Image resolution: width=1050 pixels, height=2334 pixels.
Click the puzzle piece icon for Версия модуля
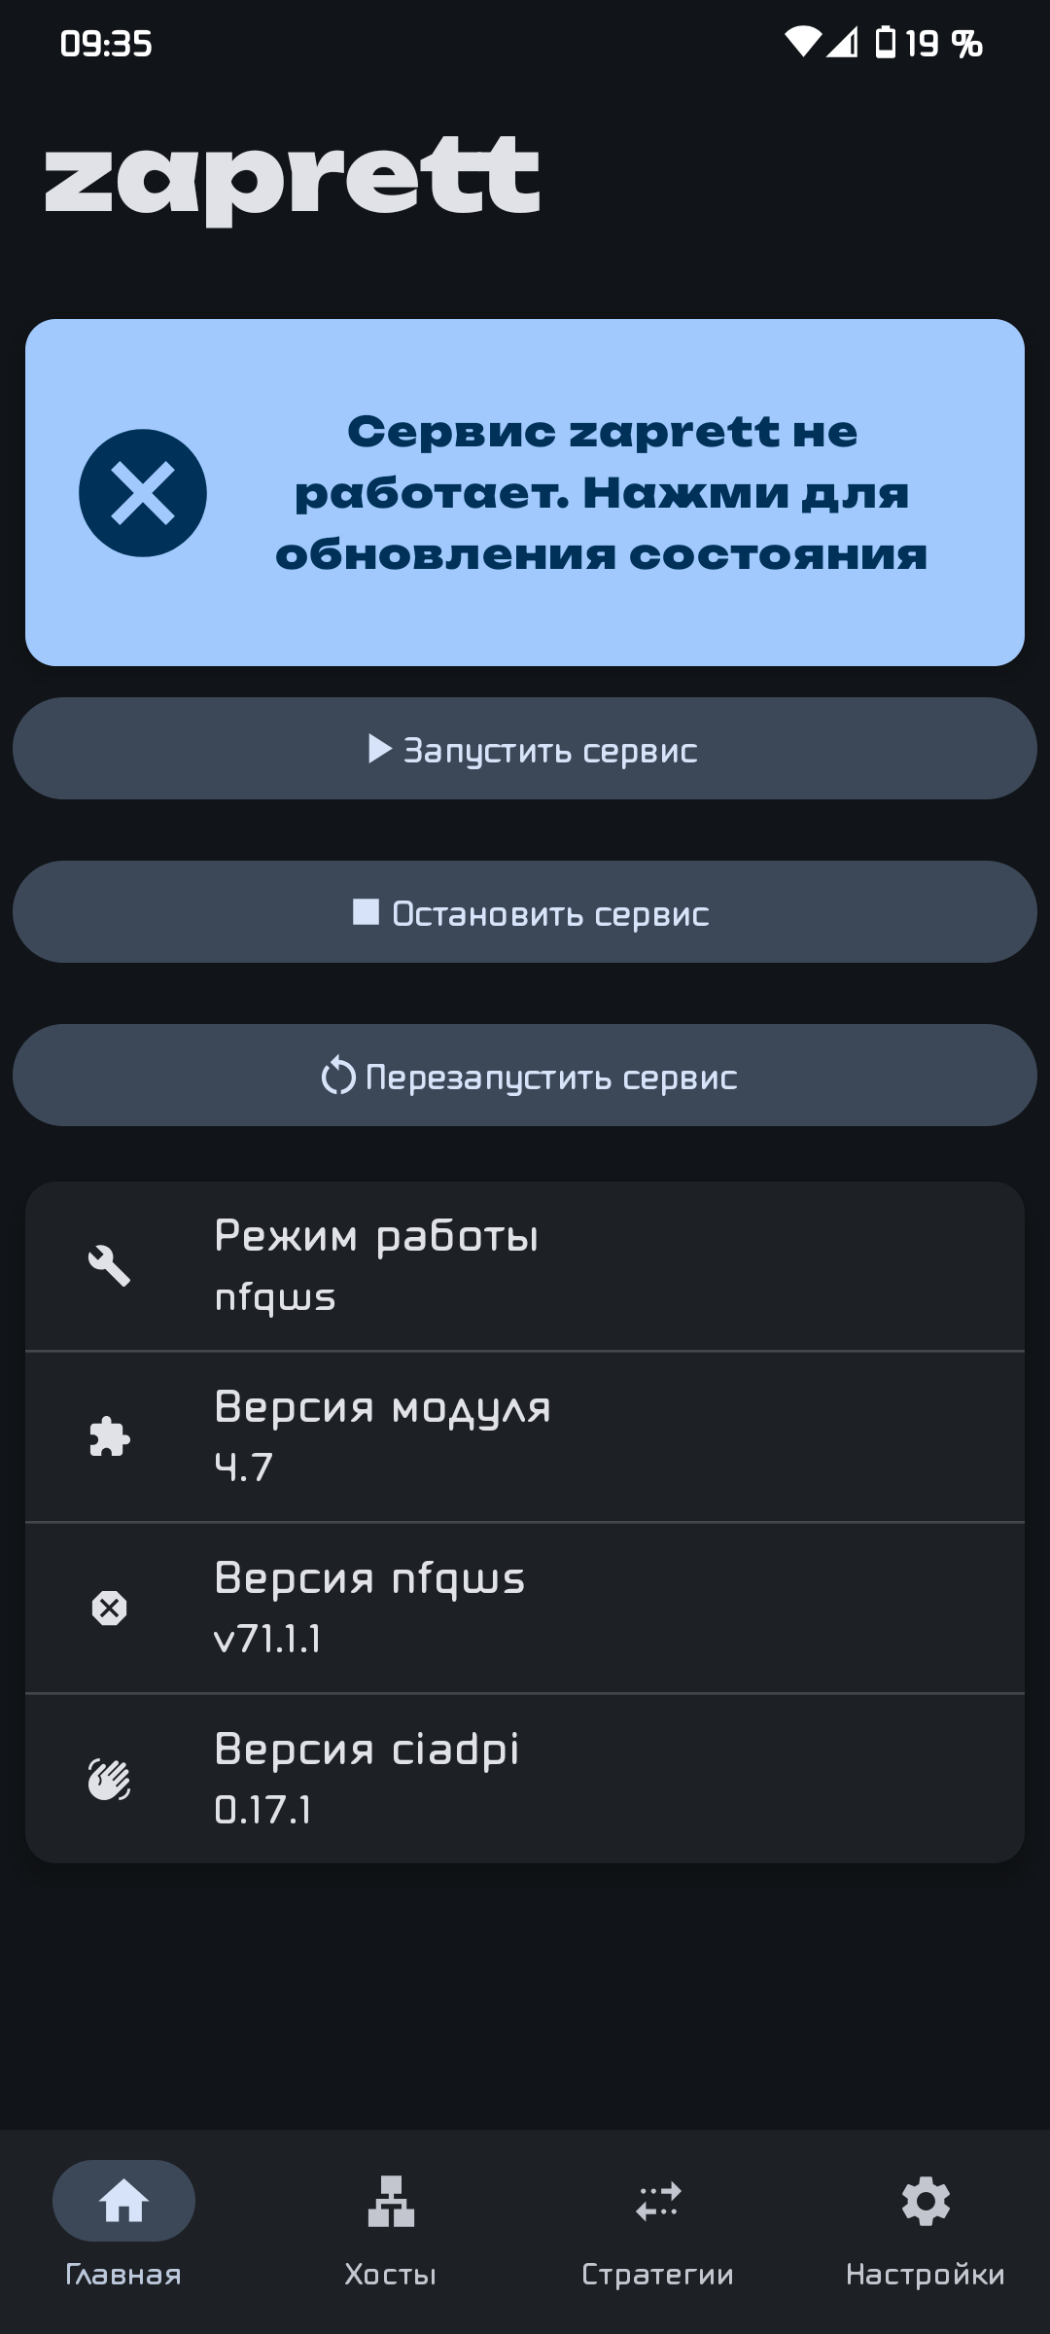coord(109,1436)
